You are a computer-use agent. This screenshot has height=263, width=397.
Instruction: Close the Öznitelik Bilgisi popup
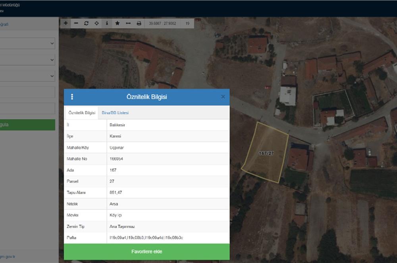(223, 97)
